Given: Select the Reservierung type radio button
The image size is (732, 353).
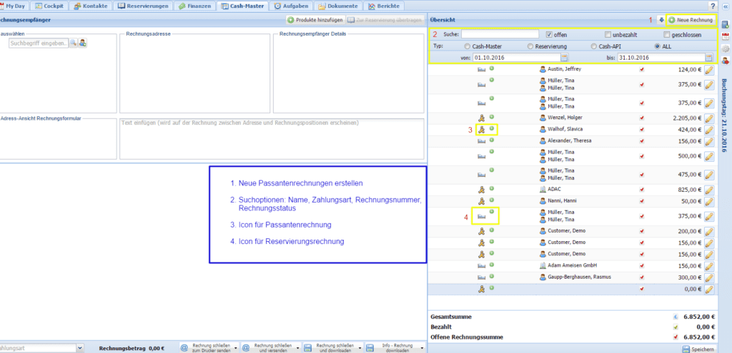Looking at the screenshot, I should click(x=530, y=46).
